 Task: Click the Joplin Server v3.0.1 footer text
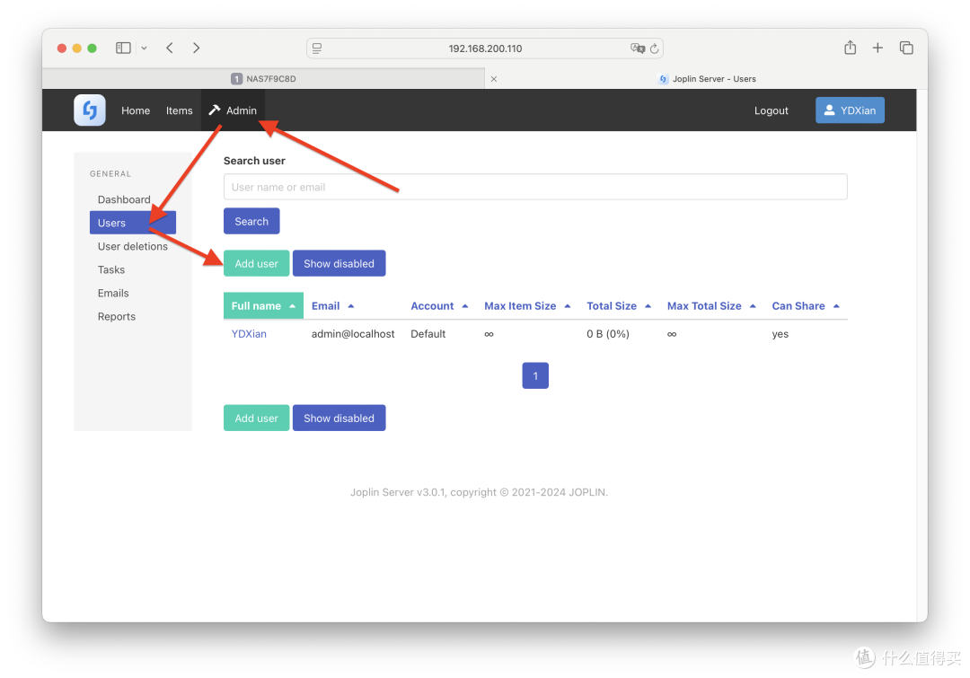click(479, 492)
